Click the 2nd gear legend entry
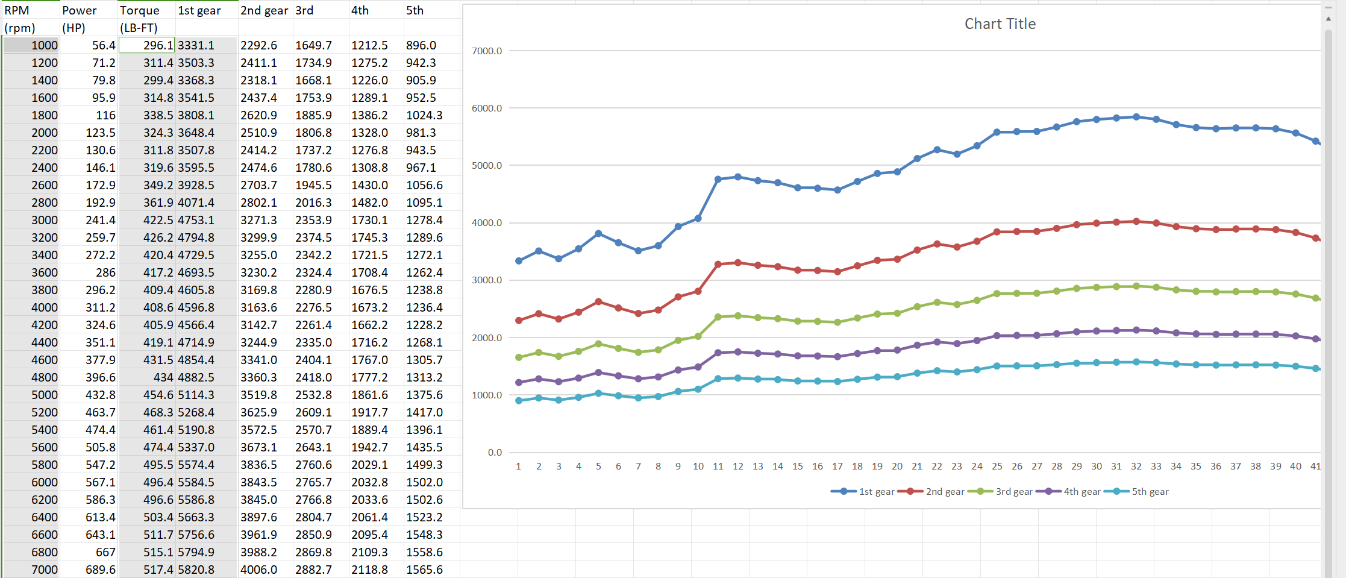The image size is (1346, 578). pos(931,492)
